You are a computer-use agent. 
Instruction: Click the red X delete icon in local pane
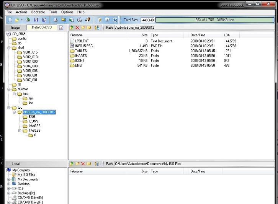point(83,163)
